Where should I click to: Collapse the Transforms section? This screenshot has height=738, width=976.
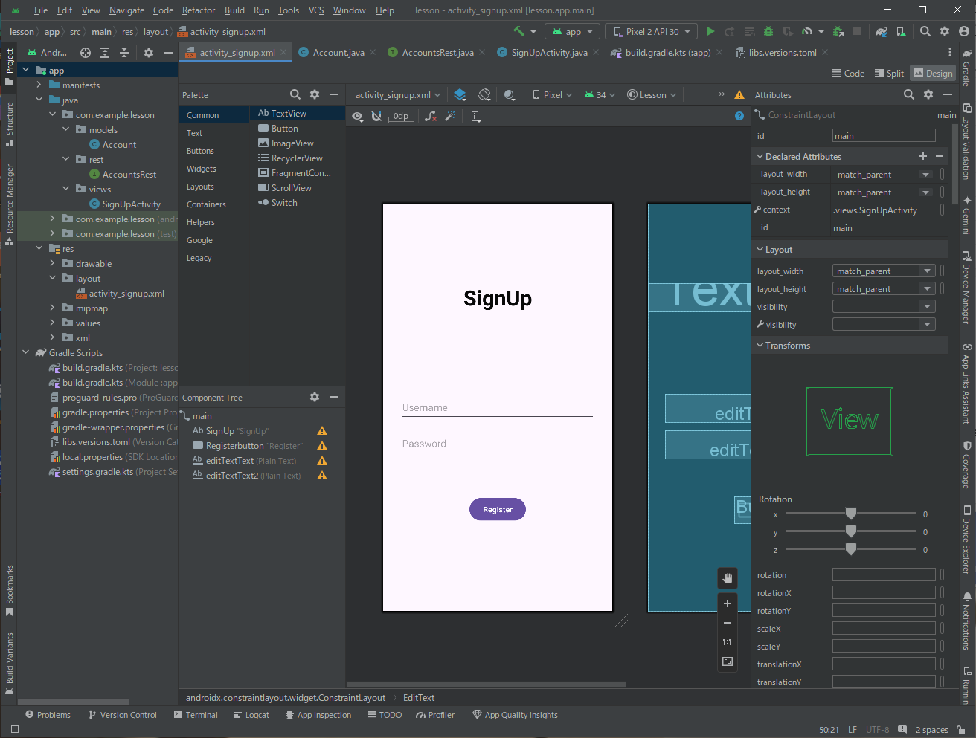coord(760,345)
